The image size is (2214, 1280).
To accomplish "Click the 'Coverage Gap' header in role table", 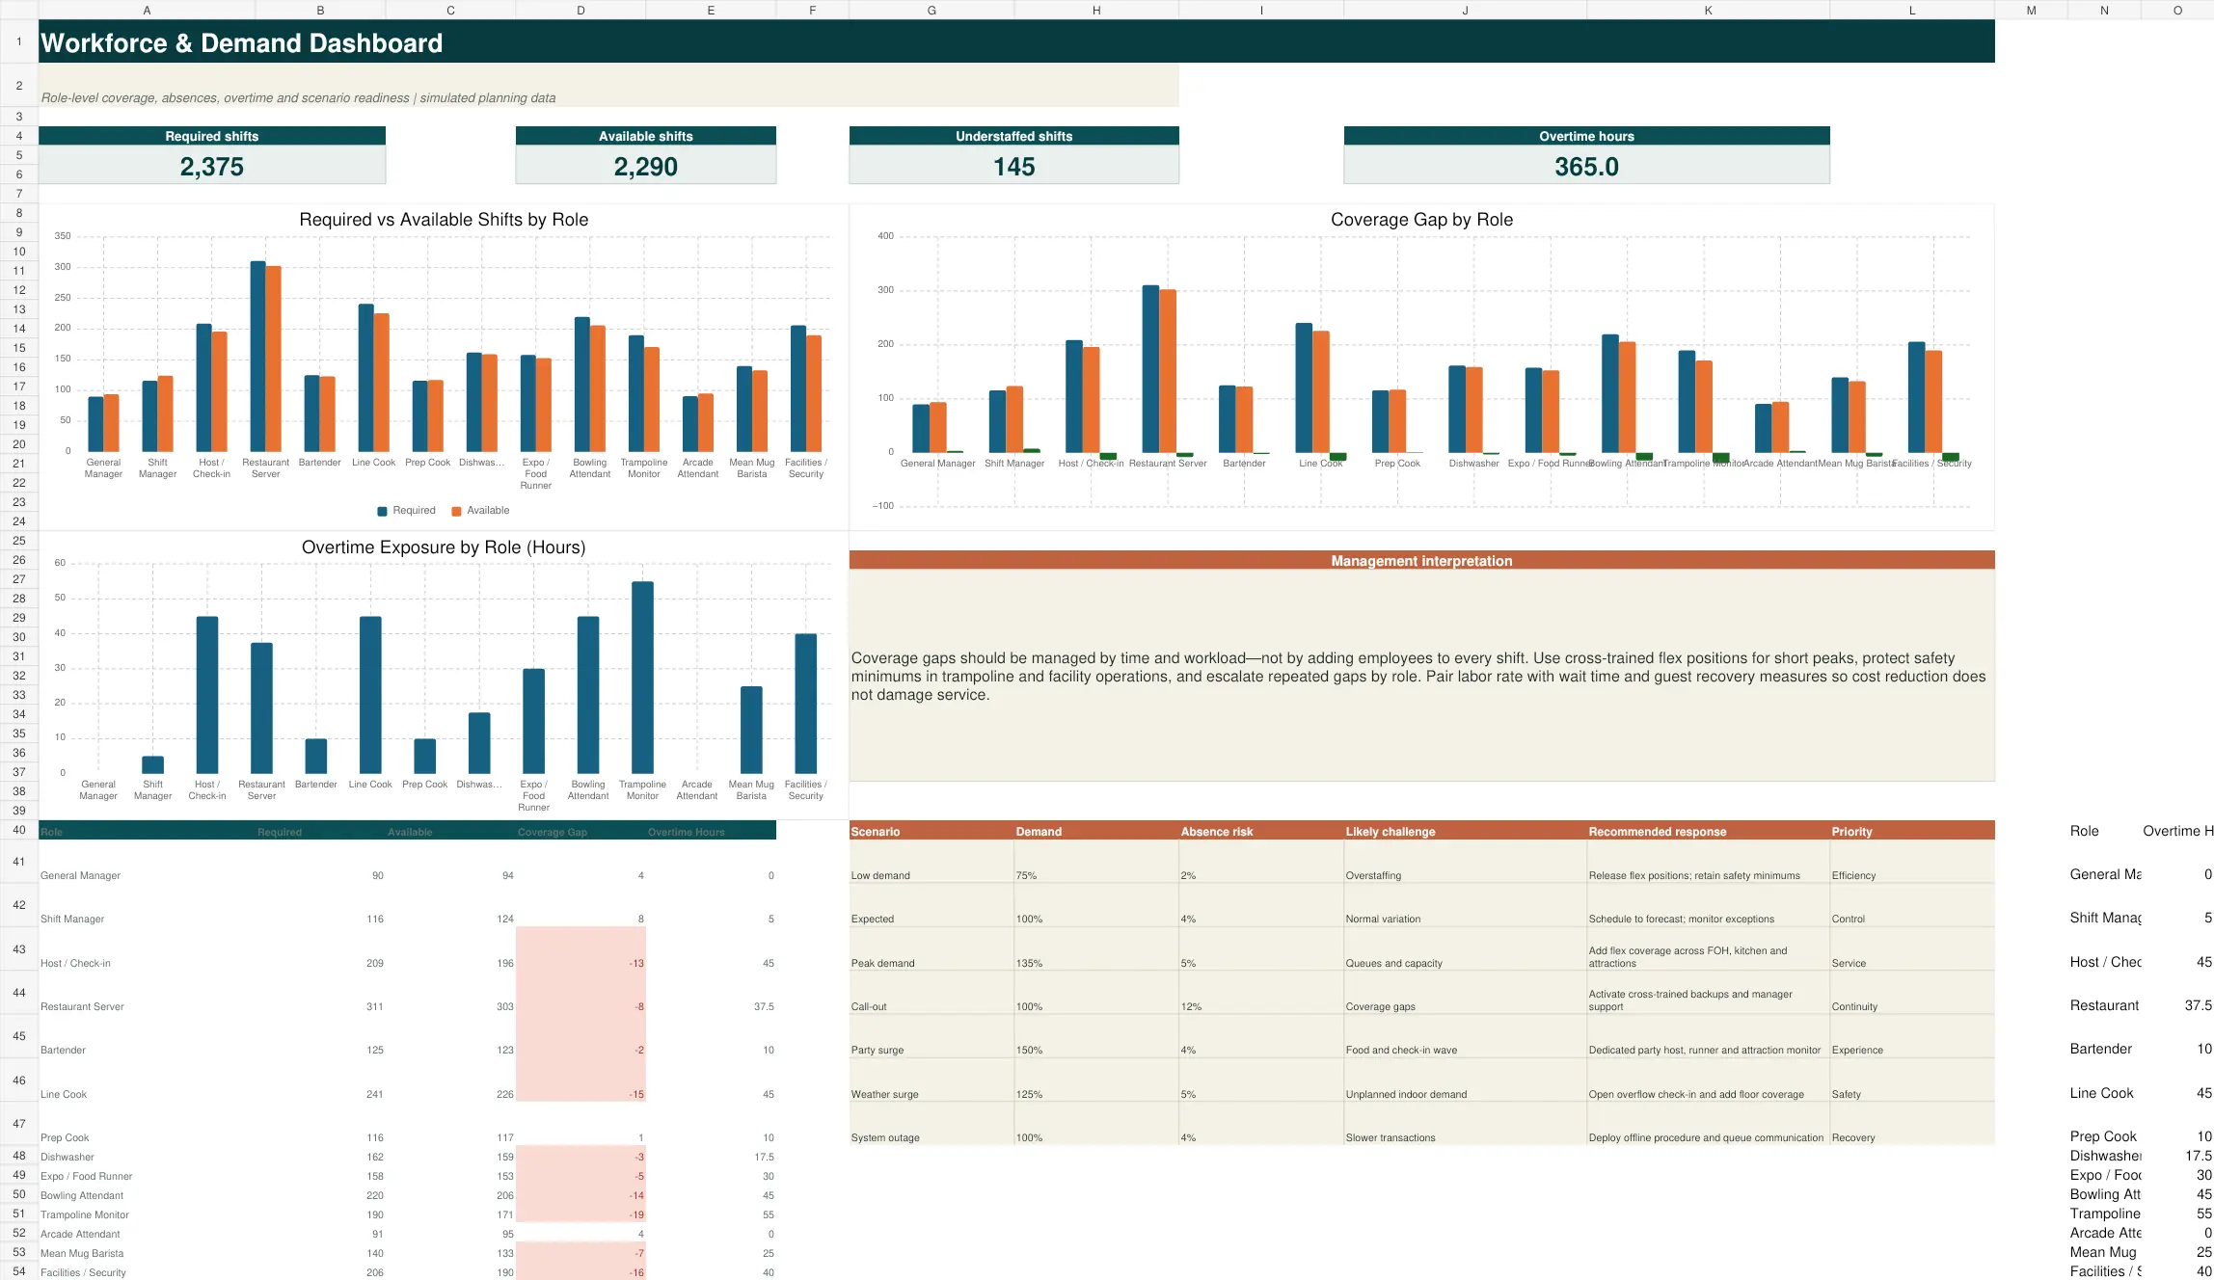I will (x=580, y=831).
